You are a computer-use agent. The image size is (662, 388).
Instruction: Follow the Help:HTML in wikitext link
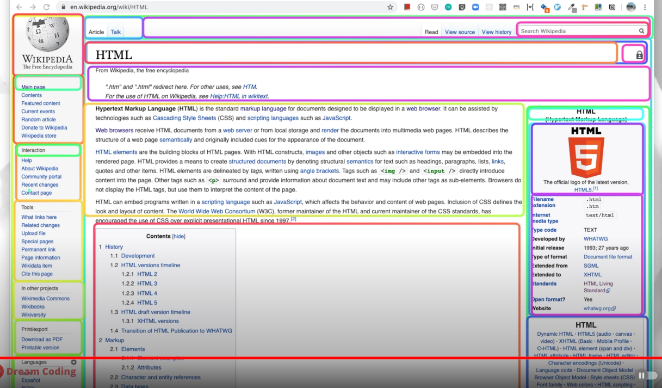click(x=239, y=96)
